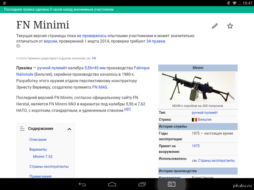This screenshot has height=190, width=254.
Task: Open 'ручной пулемёт' link in infobox
Action: pyautogui.click(x=205, y=113)
